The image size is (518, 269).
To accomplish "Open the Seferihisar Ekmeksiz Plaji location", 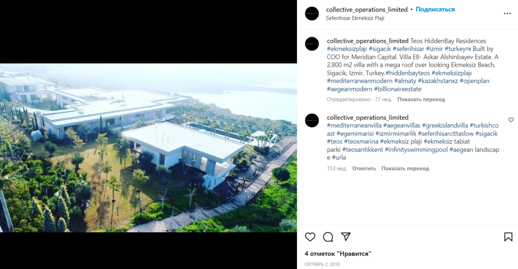I will point(355,18).
